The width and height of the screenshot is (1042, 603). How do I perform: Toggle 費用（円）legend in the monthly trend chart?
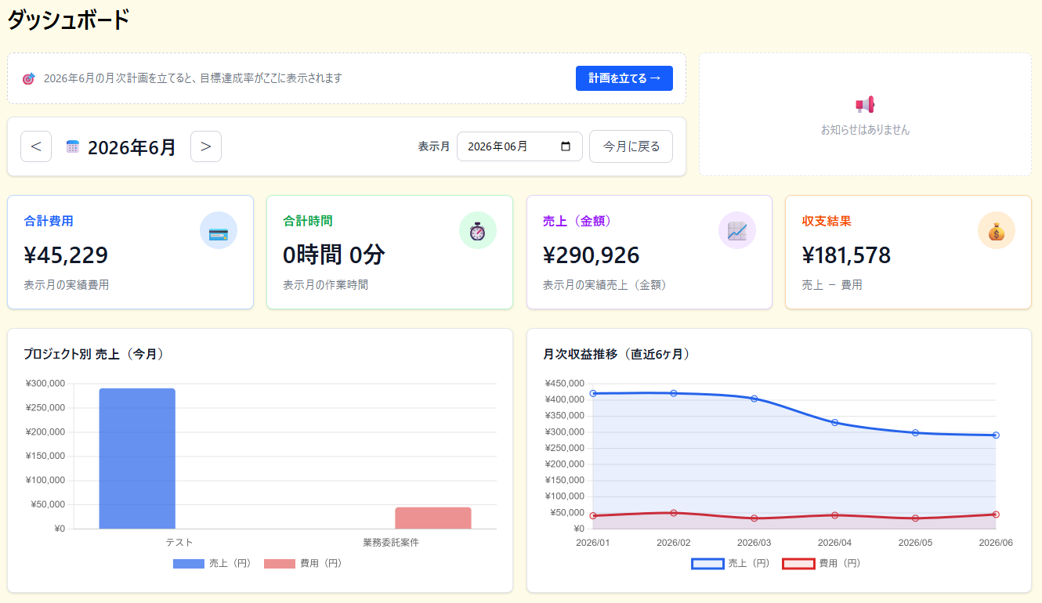pos(823,564)
